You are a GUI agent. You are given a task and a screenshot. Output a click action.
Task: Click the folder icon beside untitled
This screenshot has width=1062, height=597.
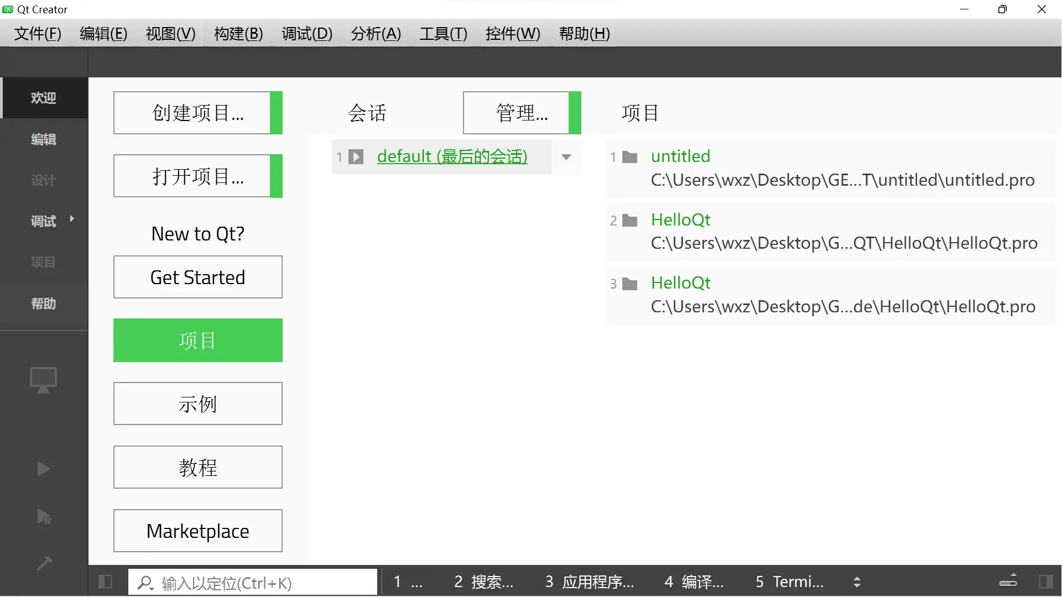[x=630, y=158]
